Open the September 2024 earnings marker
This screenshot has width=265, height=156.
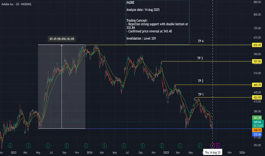143,146
